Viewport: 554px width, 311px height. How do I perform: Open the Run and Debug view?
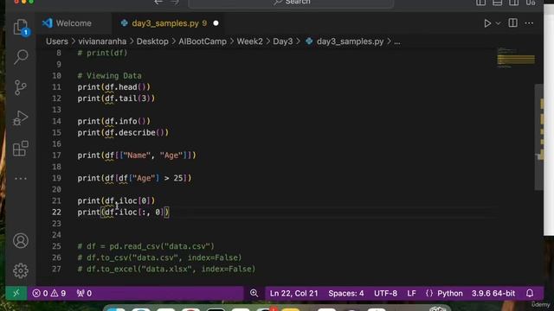21,118
